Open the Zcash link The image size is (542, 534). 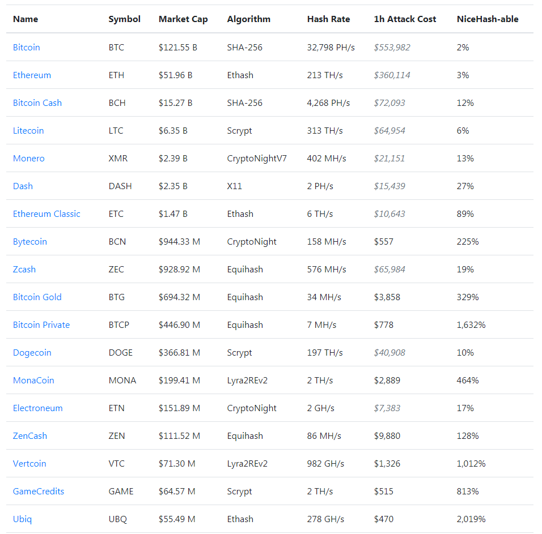[24, 270]
